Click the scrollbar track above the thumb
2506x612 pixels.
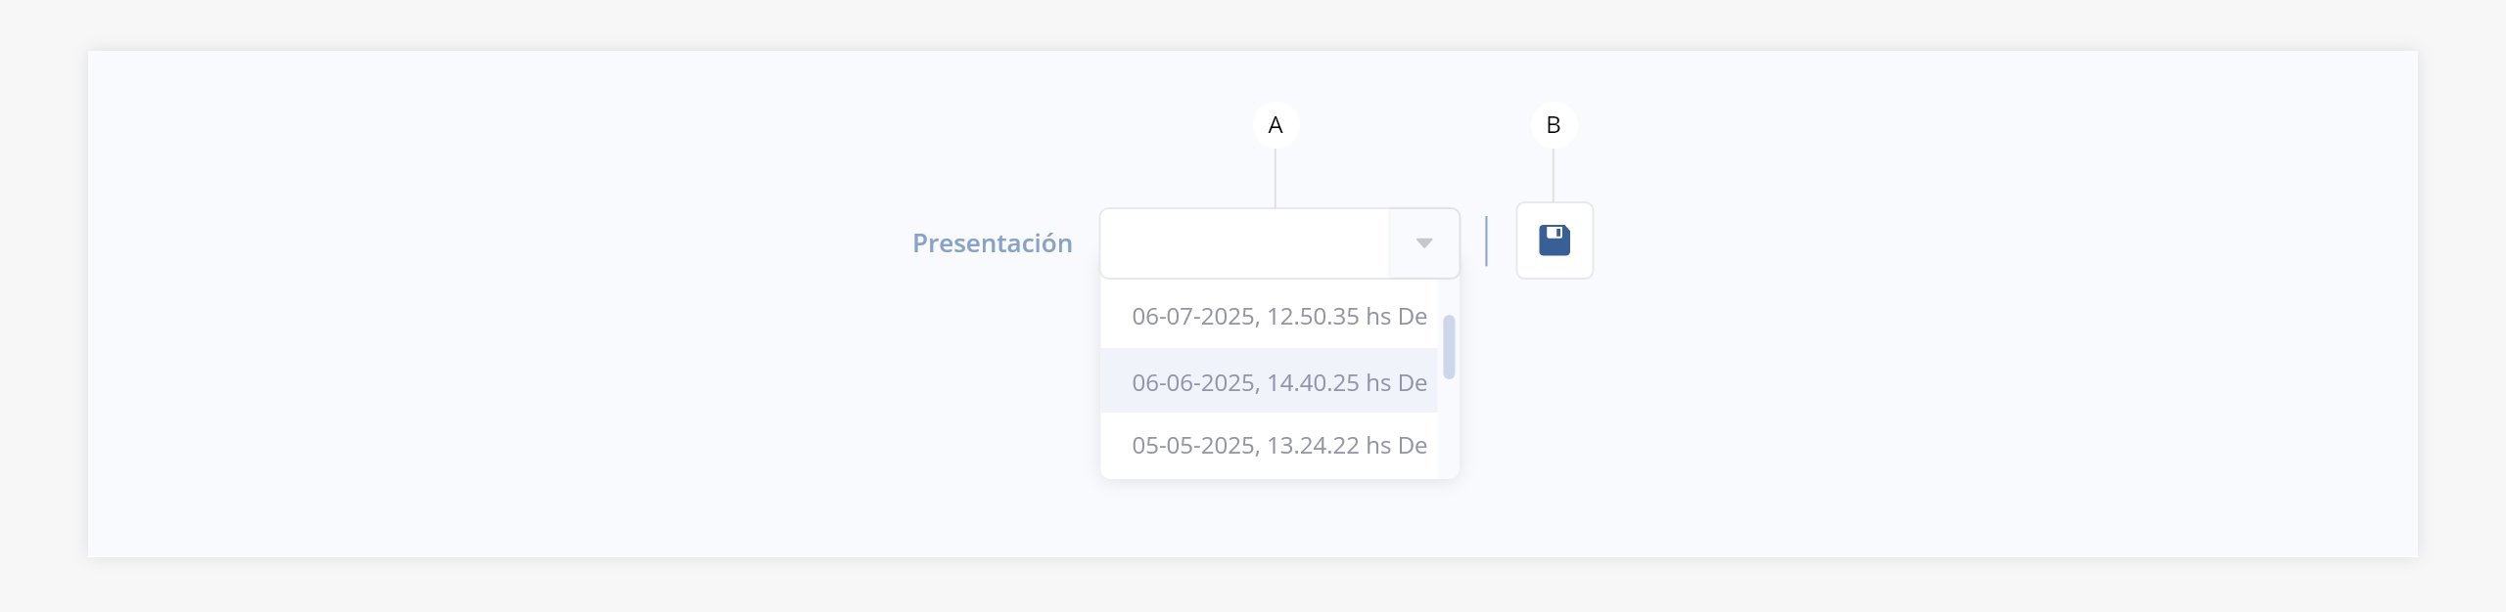1449,298
